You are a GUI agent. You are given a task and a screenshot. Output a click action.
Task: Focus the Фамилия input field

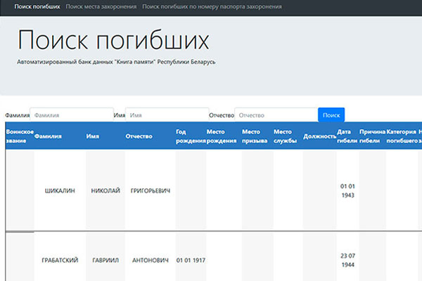coord(72,115)
